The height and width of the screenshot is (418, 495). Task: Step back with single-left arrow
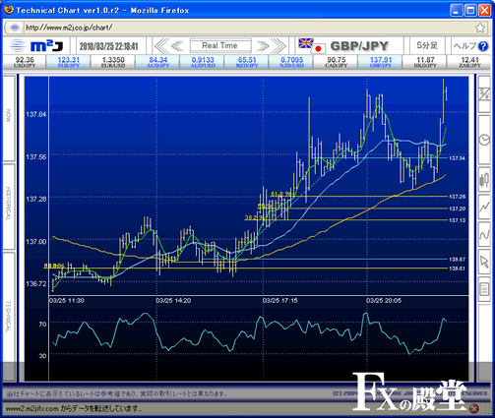(177, 46)
